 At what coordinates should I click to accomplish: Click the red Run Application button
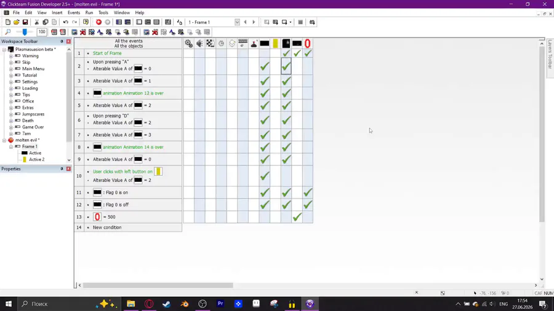(98, 22)
